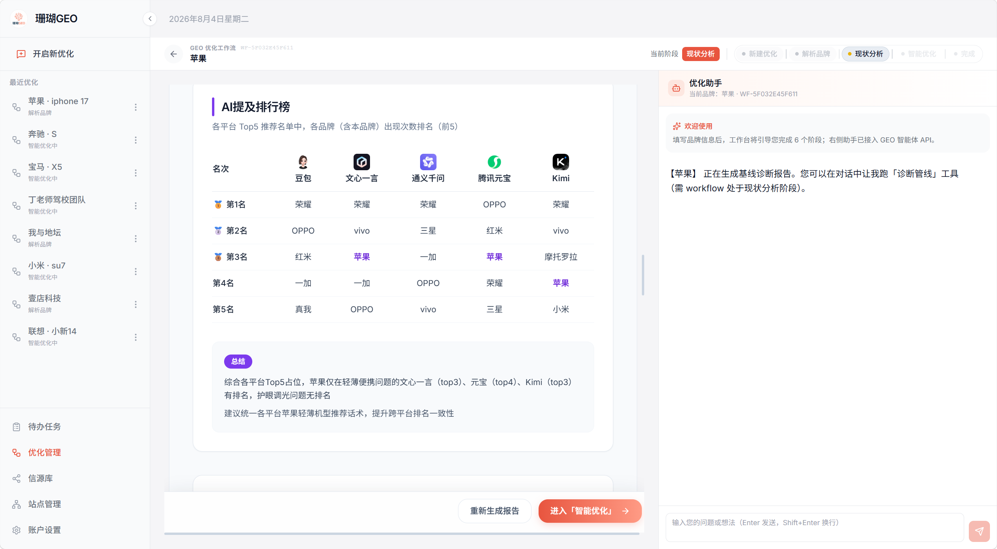This screenshot has height=549, width=997.
Task: Open the 小米 · su7 optimization entry
Action: coord(75,271)
